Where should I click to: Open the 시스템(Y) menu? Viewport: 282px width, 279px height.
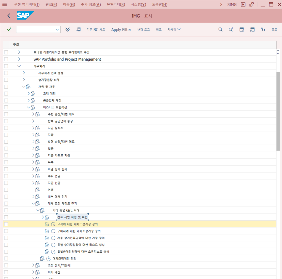coord(138,4)
